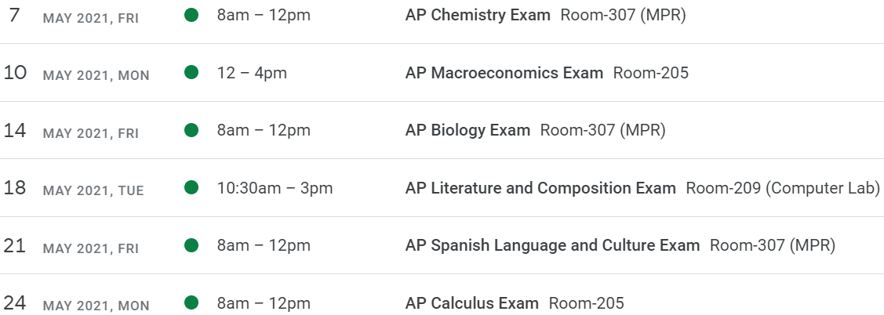Open AP Spanish Language and Culture Exam
Viewport: 884px width, 315px height.
click(552, 245)
